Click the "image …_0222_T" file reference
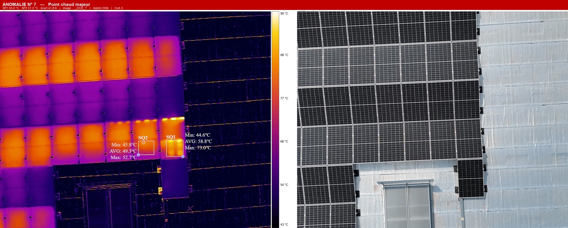This screenshot has width=568, height=228. tap(75, 8)
